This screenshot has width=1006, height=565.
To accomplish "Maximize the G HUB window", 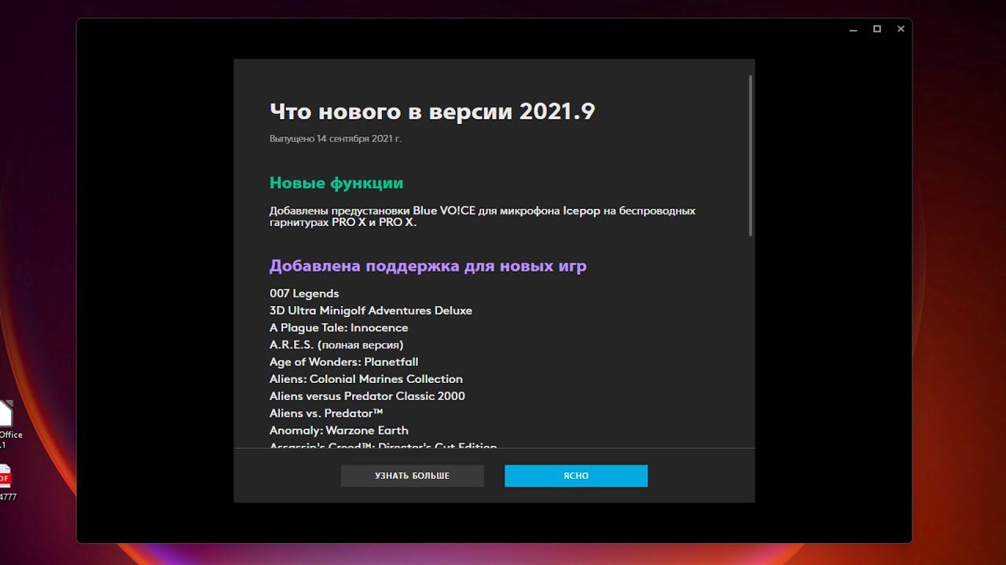I will point(877,29).
